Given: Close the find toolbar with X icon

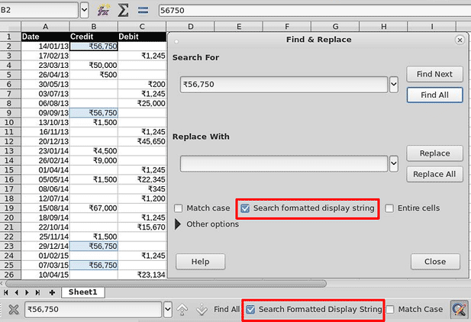Looking at the screenshot, I should coord(14,309).
